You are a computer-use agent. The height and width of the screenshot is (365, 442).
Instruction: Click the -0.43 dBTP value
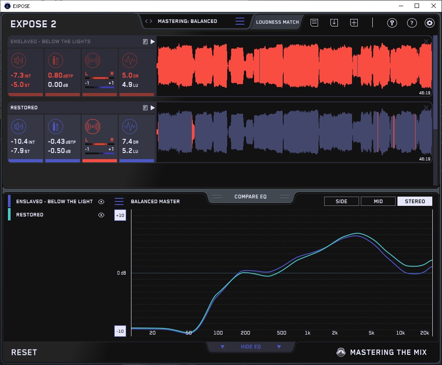pyautogui.click(x=62, y=142)
